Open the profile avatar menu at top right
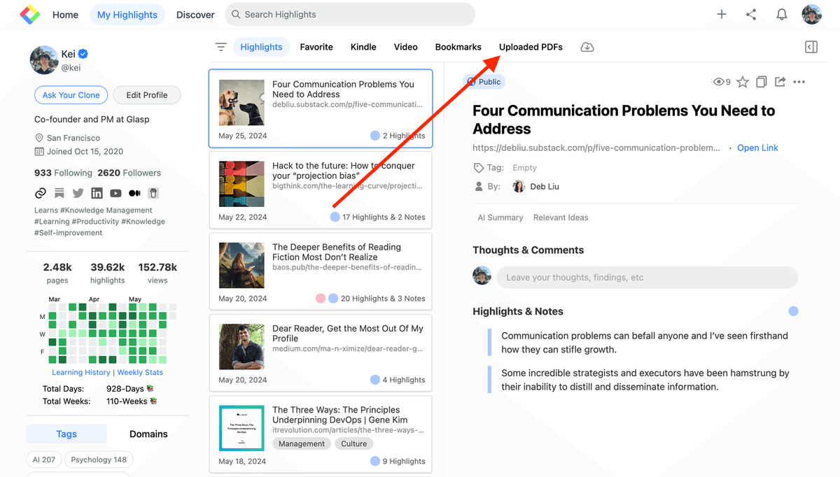This screenshot has width=840, height=477. coord(812,14)
